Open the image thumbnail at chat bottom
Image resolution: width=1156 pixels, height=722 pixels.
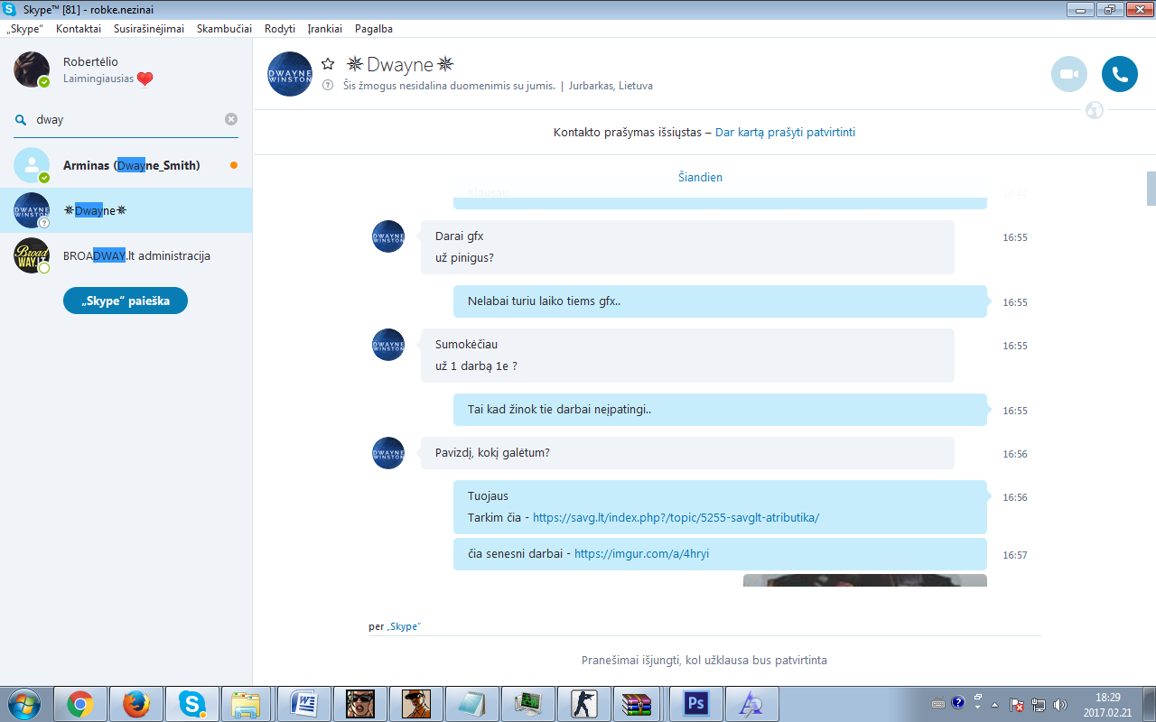click(865, 580)
